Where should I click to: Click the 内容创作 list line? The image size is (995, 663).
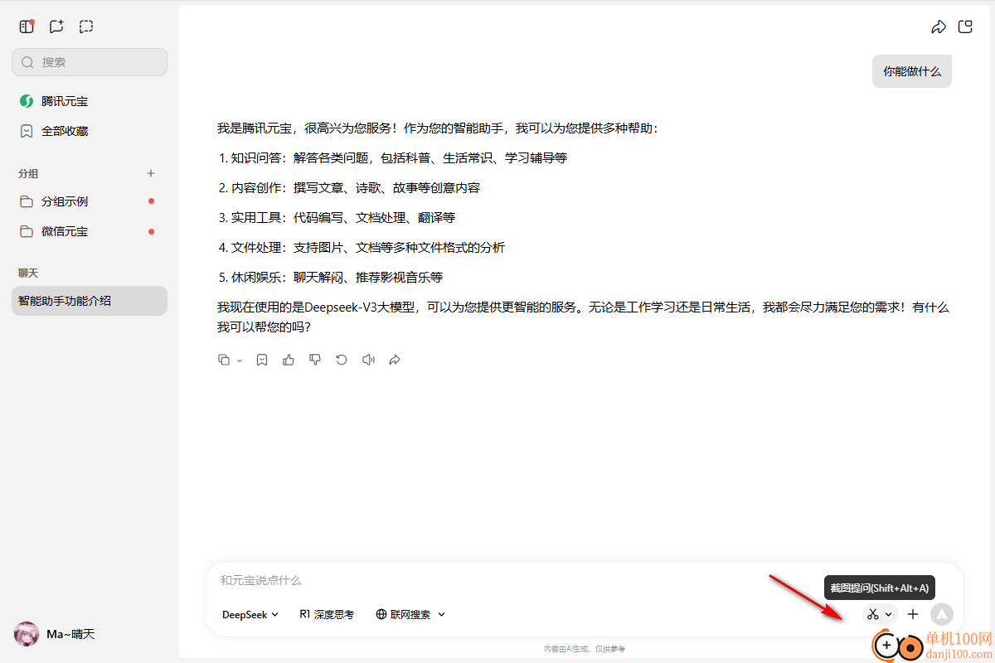[x=349, y=187]
